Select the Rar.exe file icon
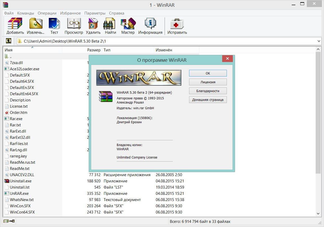Image resolution: width=324 pixels, height=227 pixels. (x=7, y=119)
